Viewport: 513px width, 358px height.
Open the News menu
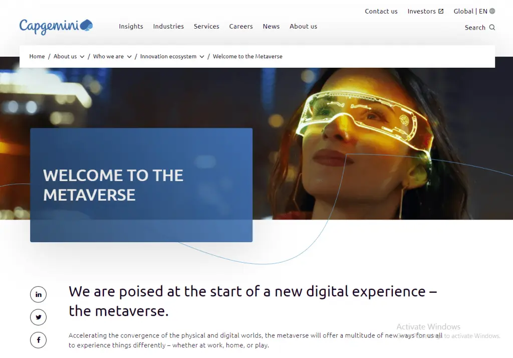271,27
